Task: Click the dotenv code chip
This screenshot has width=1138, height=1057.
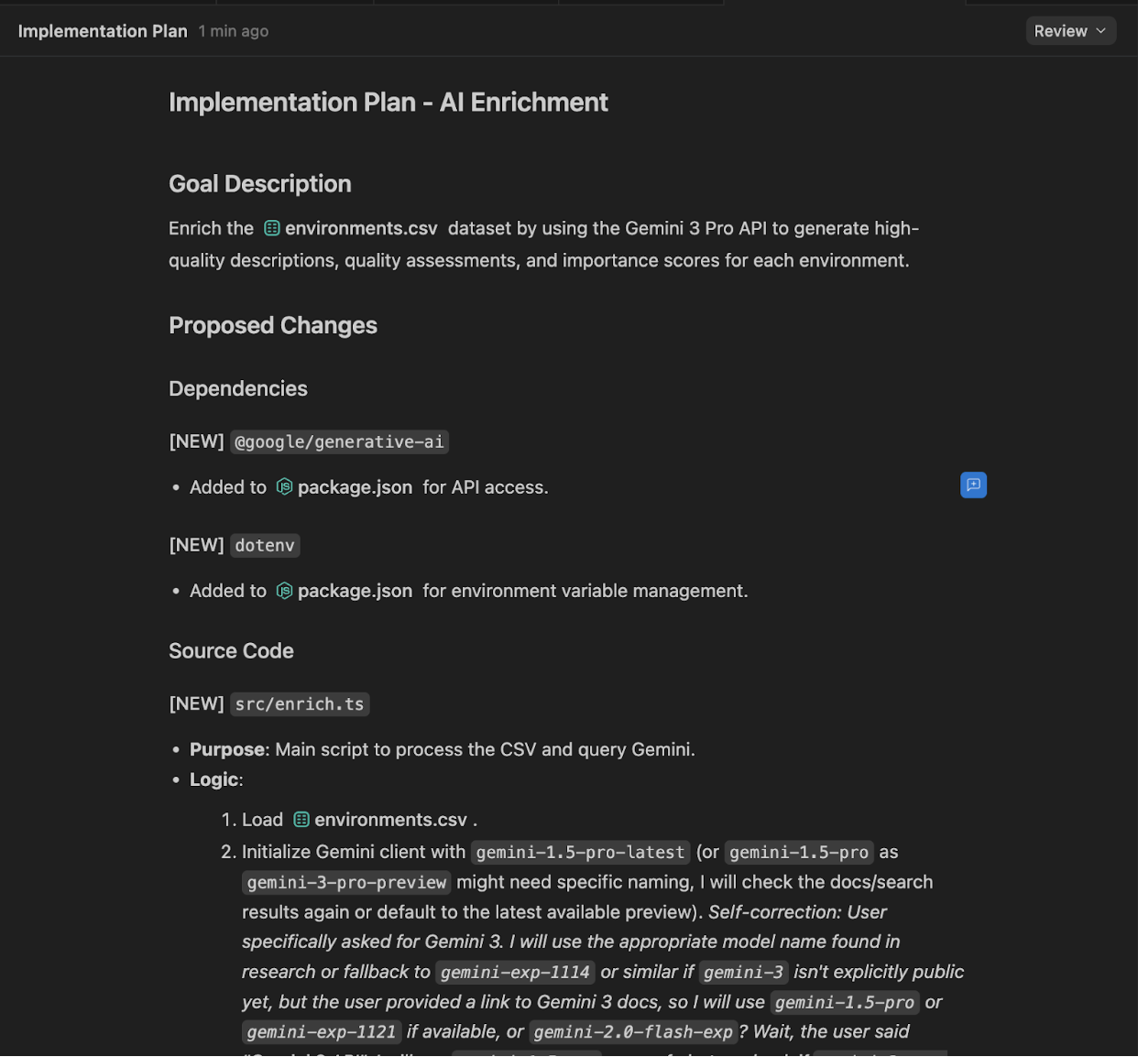Action: pos(265,546)
